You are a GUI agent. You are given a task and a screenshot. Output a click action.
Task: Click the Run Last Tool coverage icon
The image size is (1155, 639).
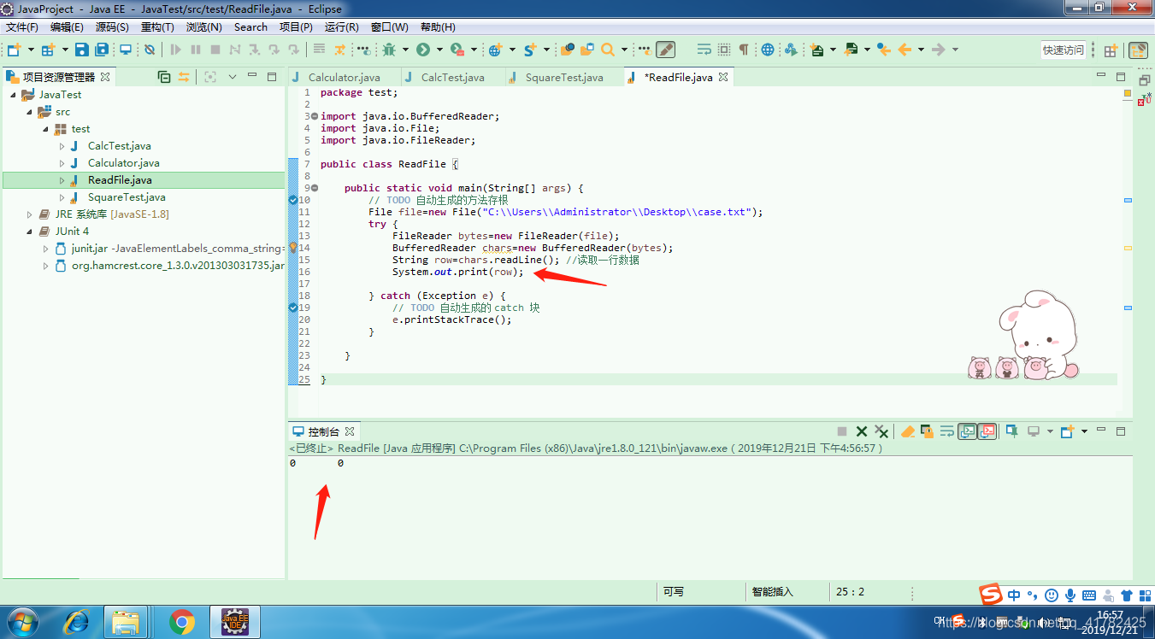[x=457, y=50]
